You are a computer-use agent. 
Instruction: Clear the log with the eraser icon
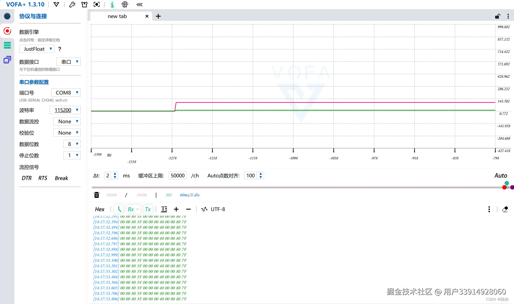pyautogui.click(x=505, y=209)
